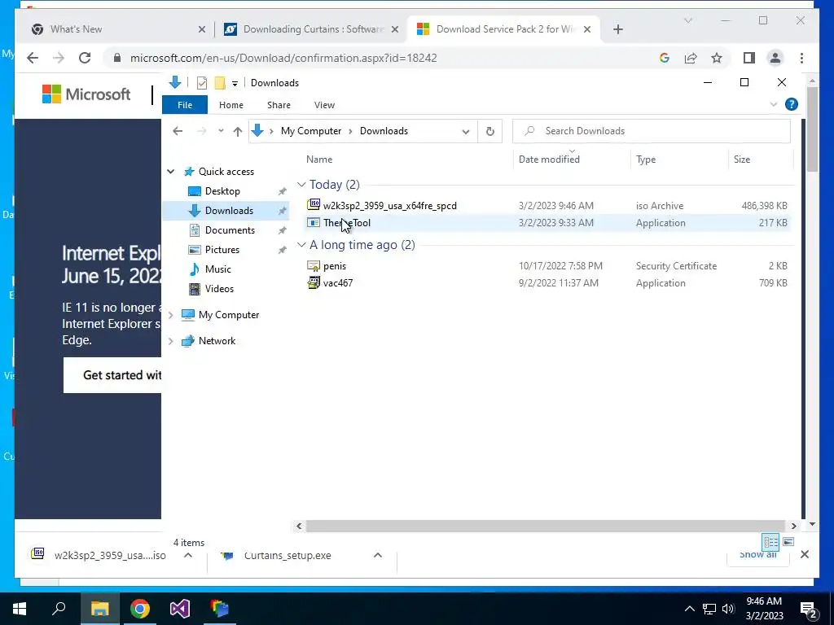Open a new Chrome tab
The image size is (834, 625).
(617, 30)
